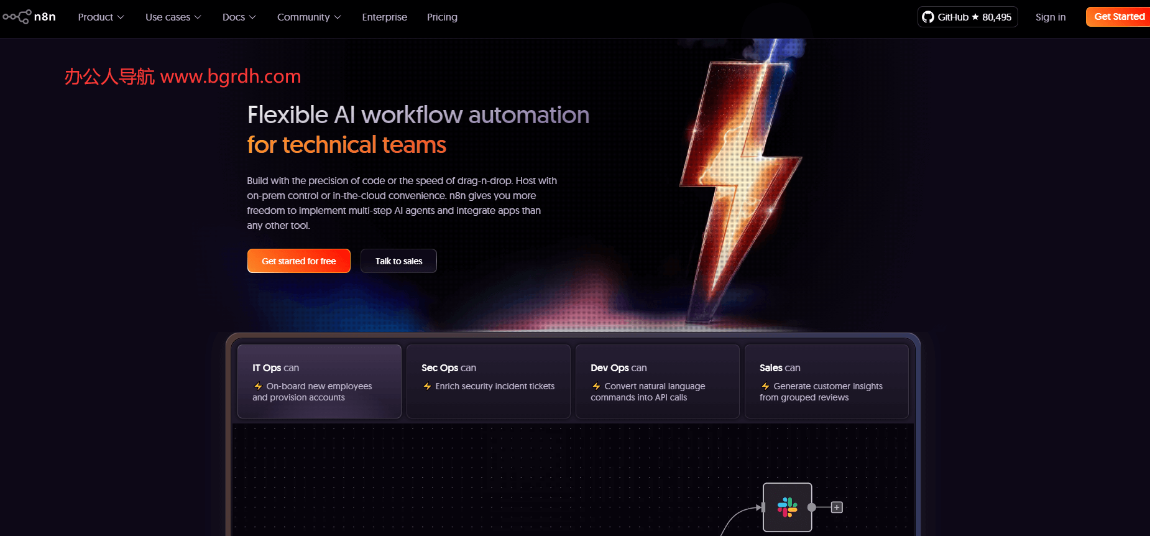Click the lightning icon under IT Ops
This screenshot has height=536, width=1150.
coord(258,386)
